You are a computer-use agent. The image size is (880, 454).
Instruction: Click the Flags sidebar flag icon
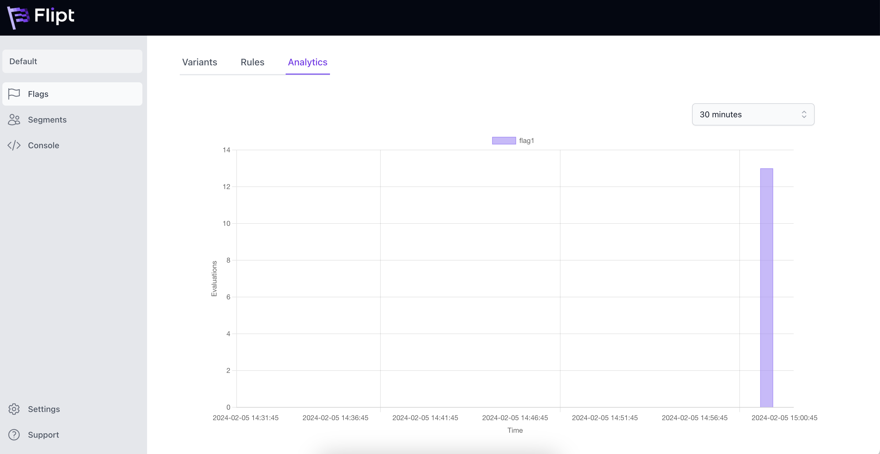point(14,94)
